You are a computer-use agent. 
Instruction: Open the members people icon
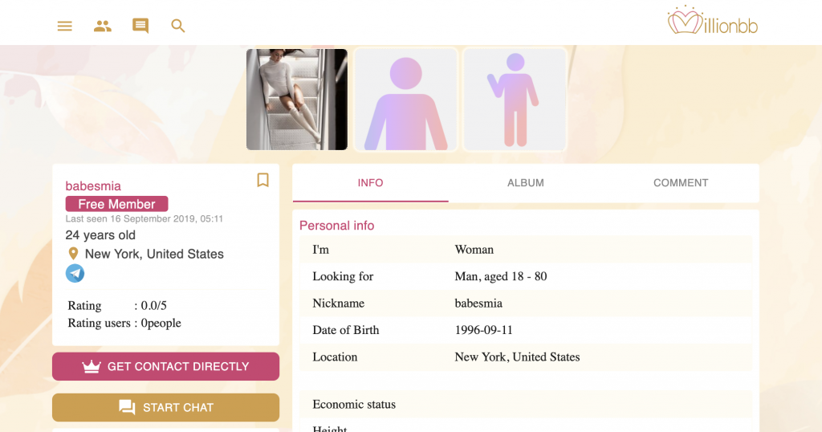[x=103, y=26]
